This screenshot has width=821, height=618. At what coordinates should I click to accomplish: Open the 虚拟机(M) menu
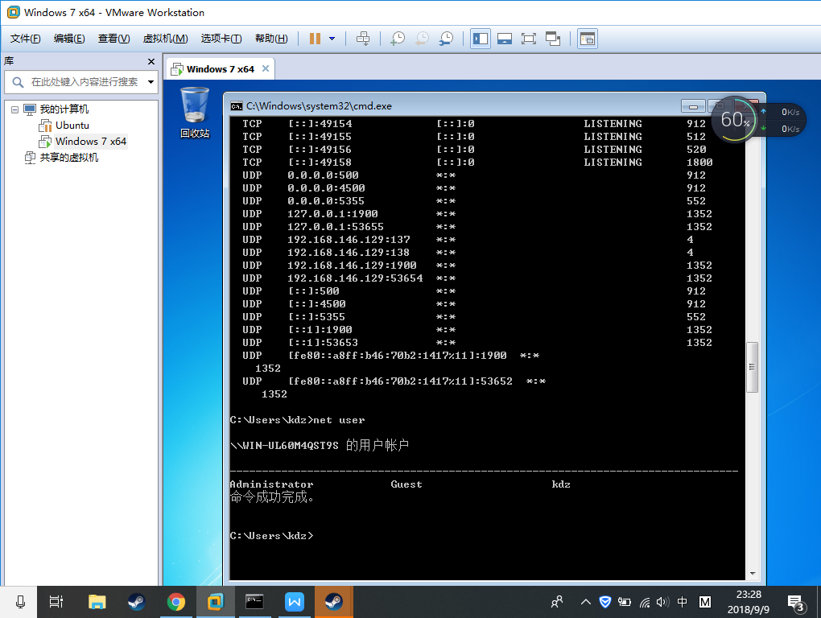(165, 39)
